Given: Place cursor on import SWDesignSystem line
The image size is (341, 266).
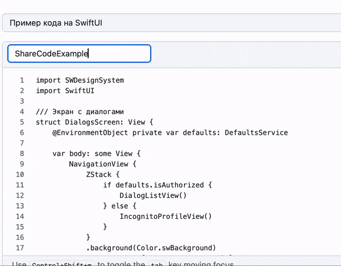Looking at the screenshot, I should [80, 80].
